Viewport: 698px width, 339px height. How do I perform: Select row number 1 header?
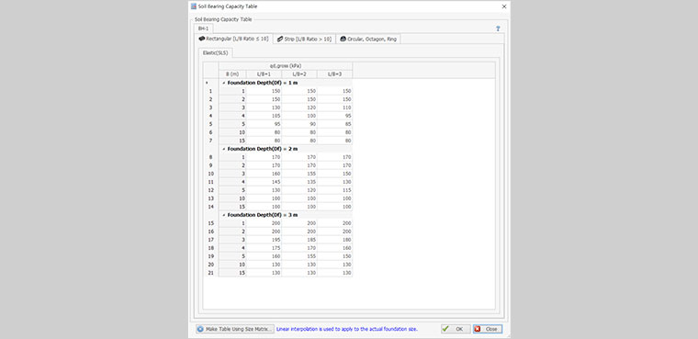210,91
